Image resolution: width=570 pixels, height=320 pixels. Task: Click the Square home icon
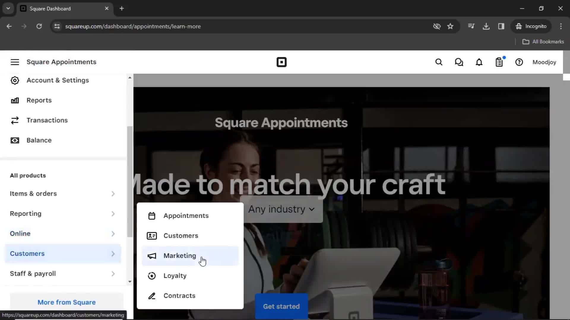[281, 62]
